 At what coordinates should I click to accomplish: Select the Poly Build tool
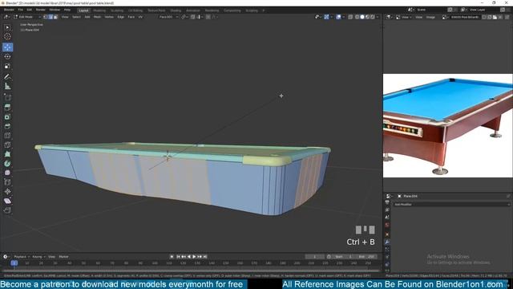(x=7, y=154)
